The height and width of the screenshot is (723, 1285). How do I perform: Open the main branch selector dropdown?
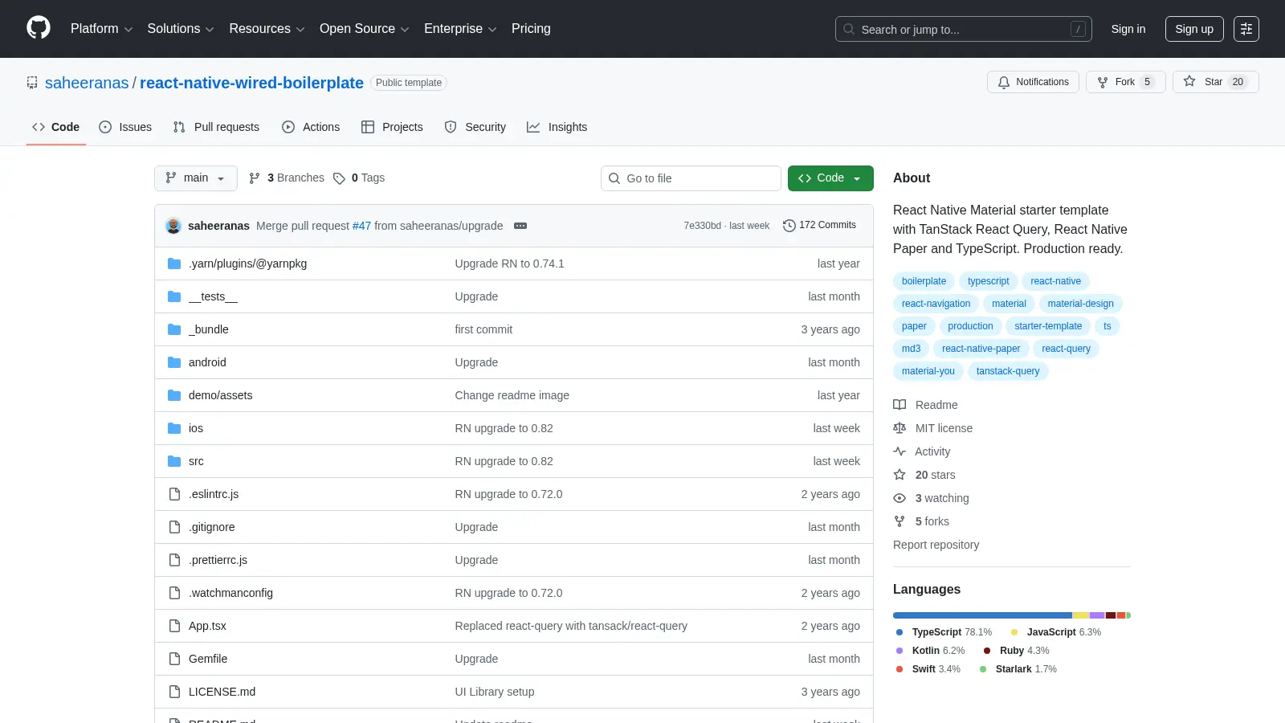[196, 178]
